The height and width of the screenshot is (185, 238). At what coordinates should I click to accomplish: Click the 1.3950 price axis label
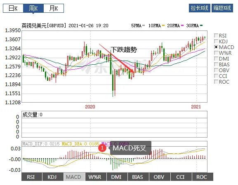13,30
